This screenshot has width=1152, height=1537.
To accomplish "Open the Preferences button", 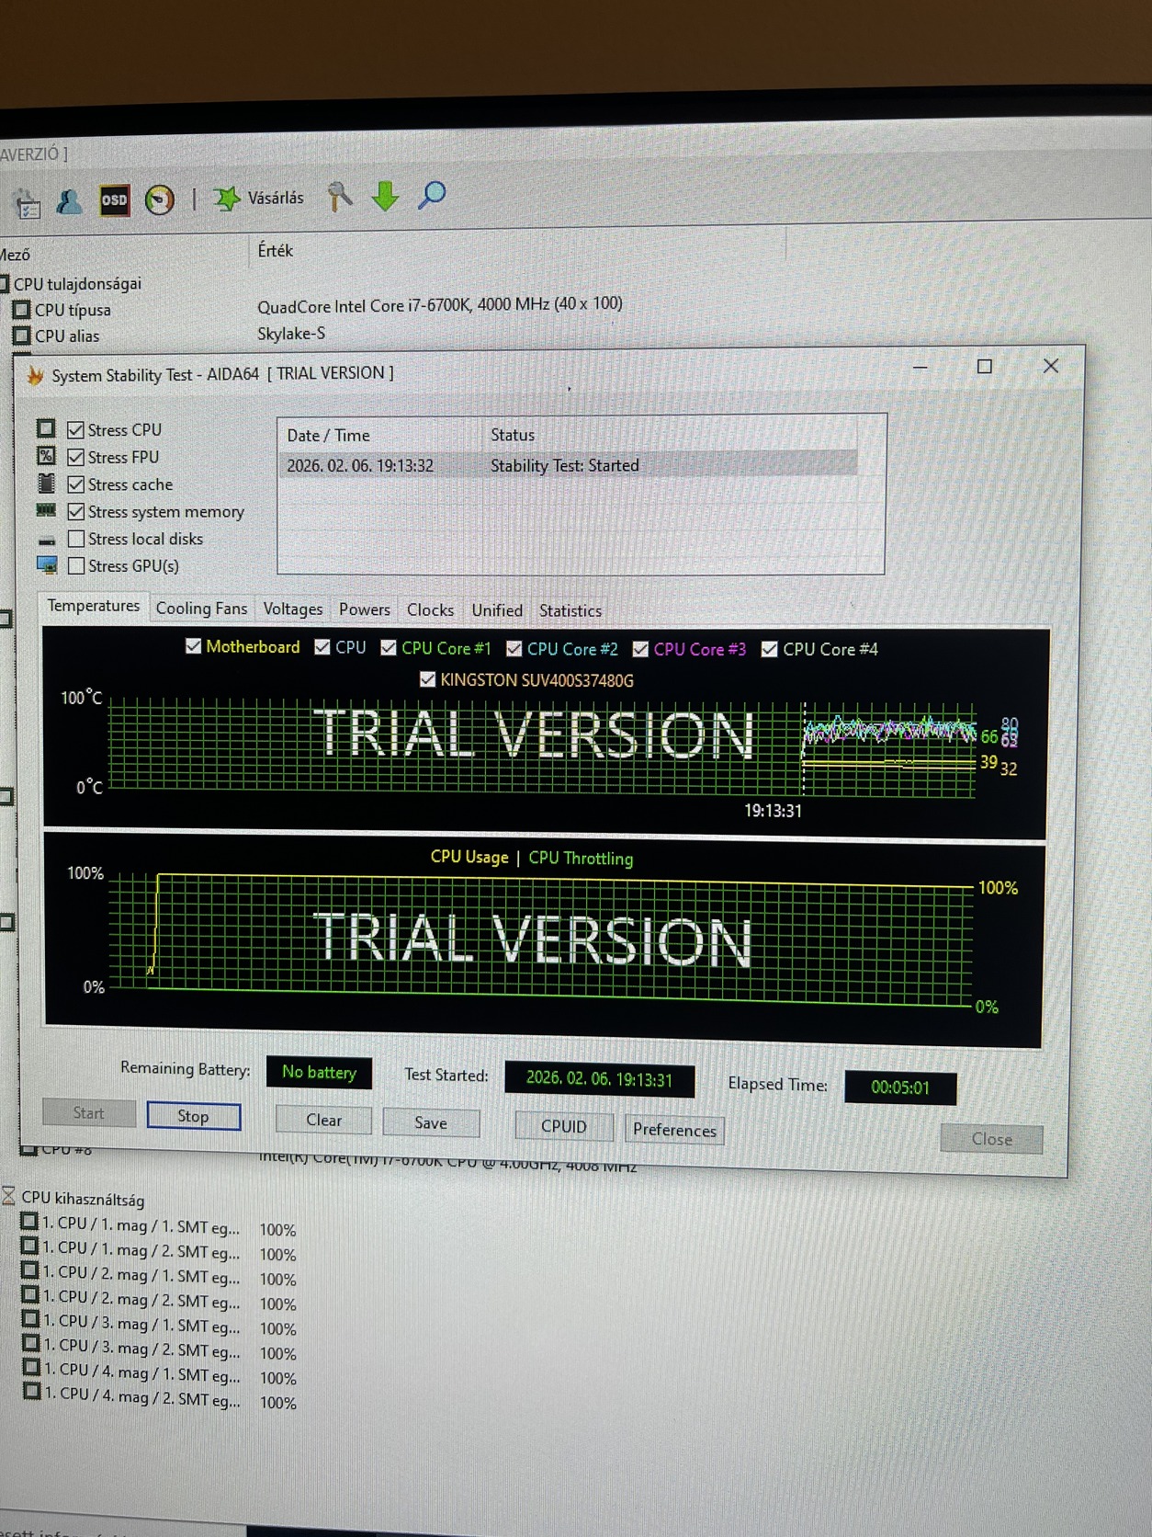I will point(674,1130).
